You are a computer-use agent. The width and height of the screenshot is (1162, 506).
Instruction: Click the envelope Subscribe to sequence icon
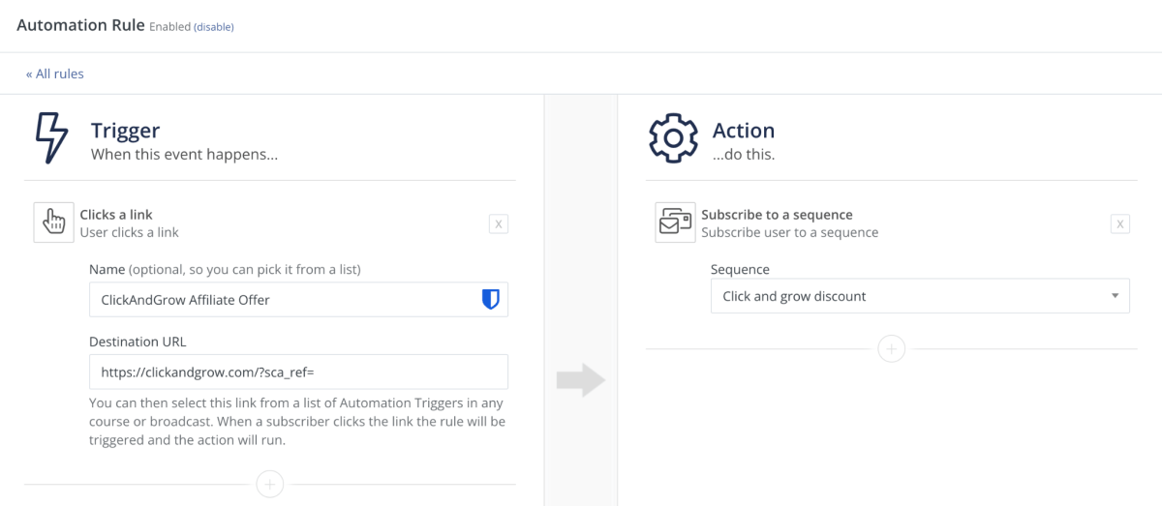click(x=675, y=223)
